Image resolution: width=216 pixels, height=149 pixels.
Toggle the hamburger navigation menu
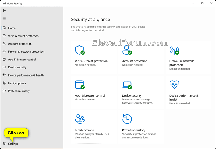[x=4, y=18]
